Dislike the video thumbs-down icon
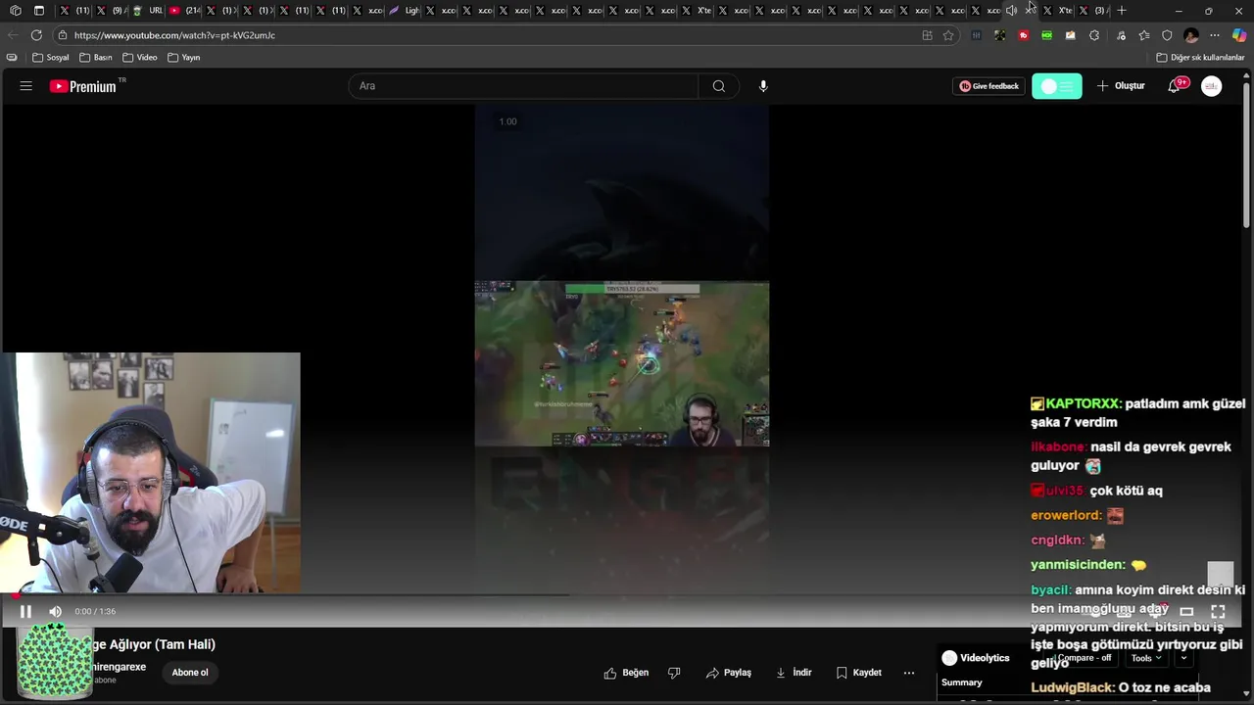 pos(674,673)
